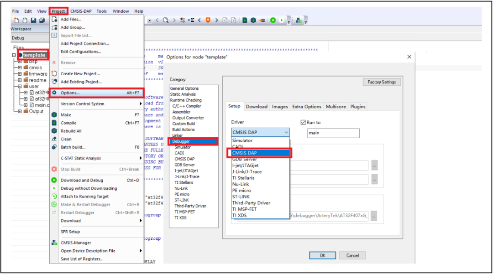Expand the Output folder in workspace

[20, 111]
